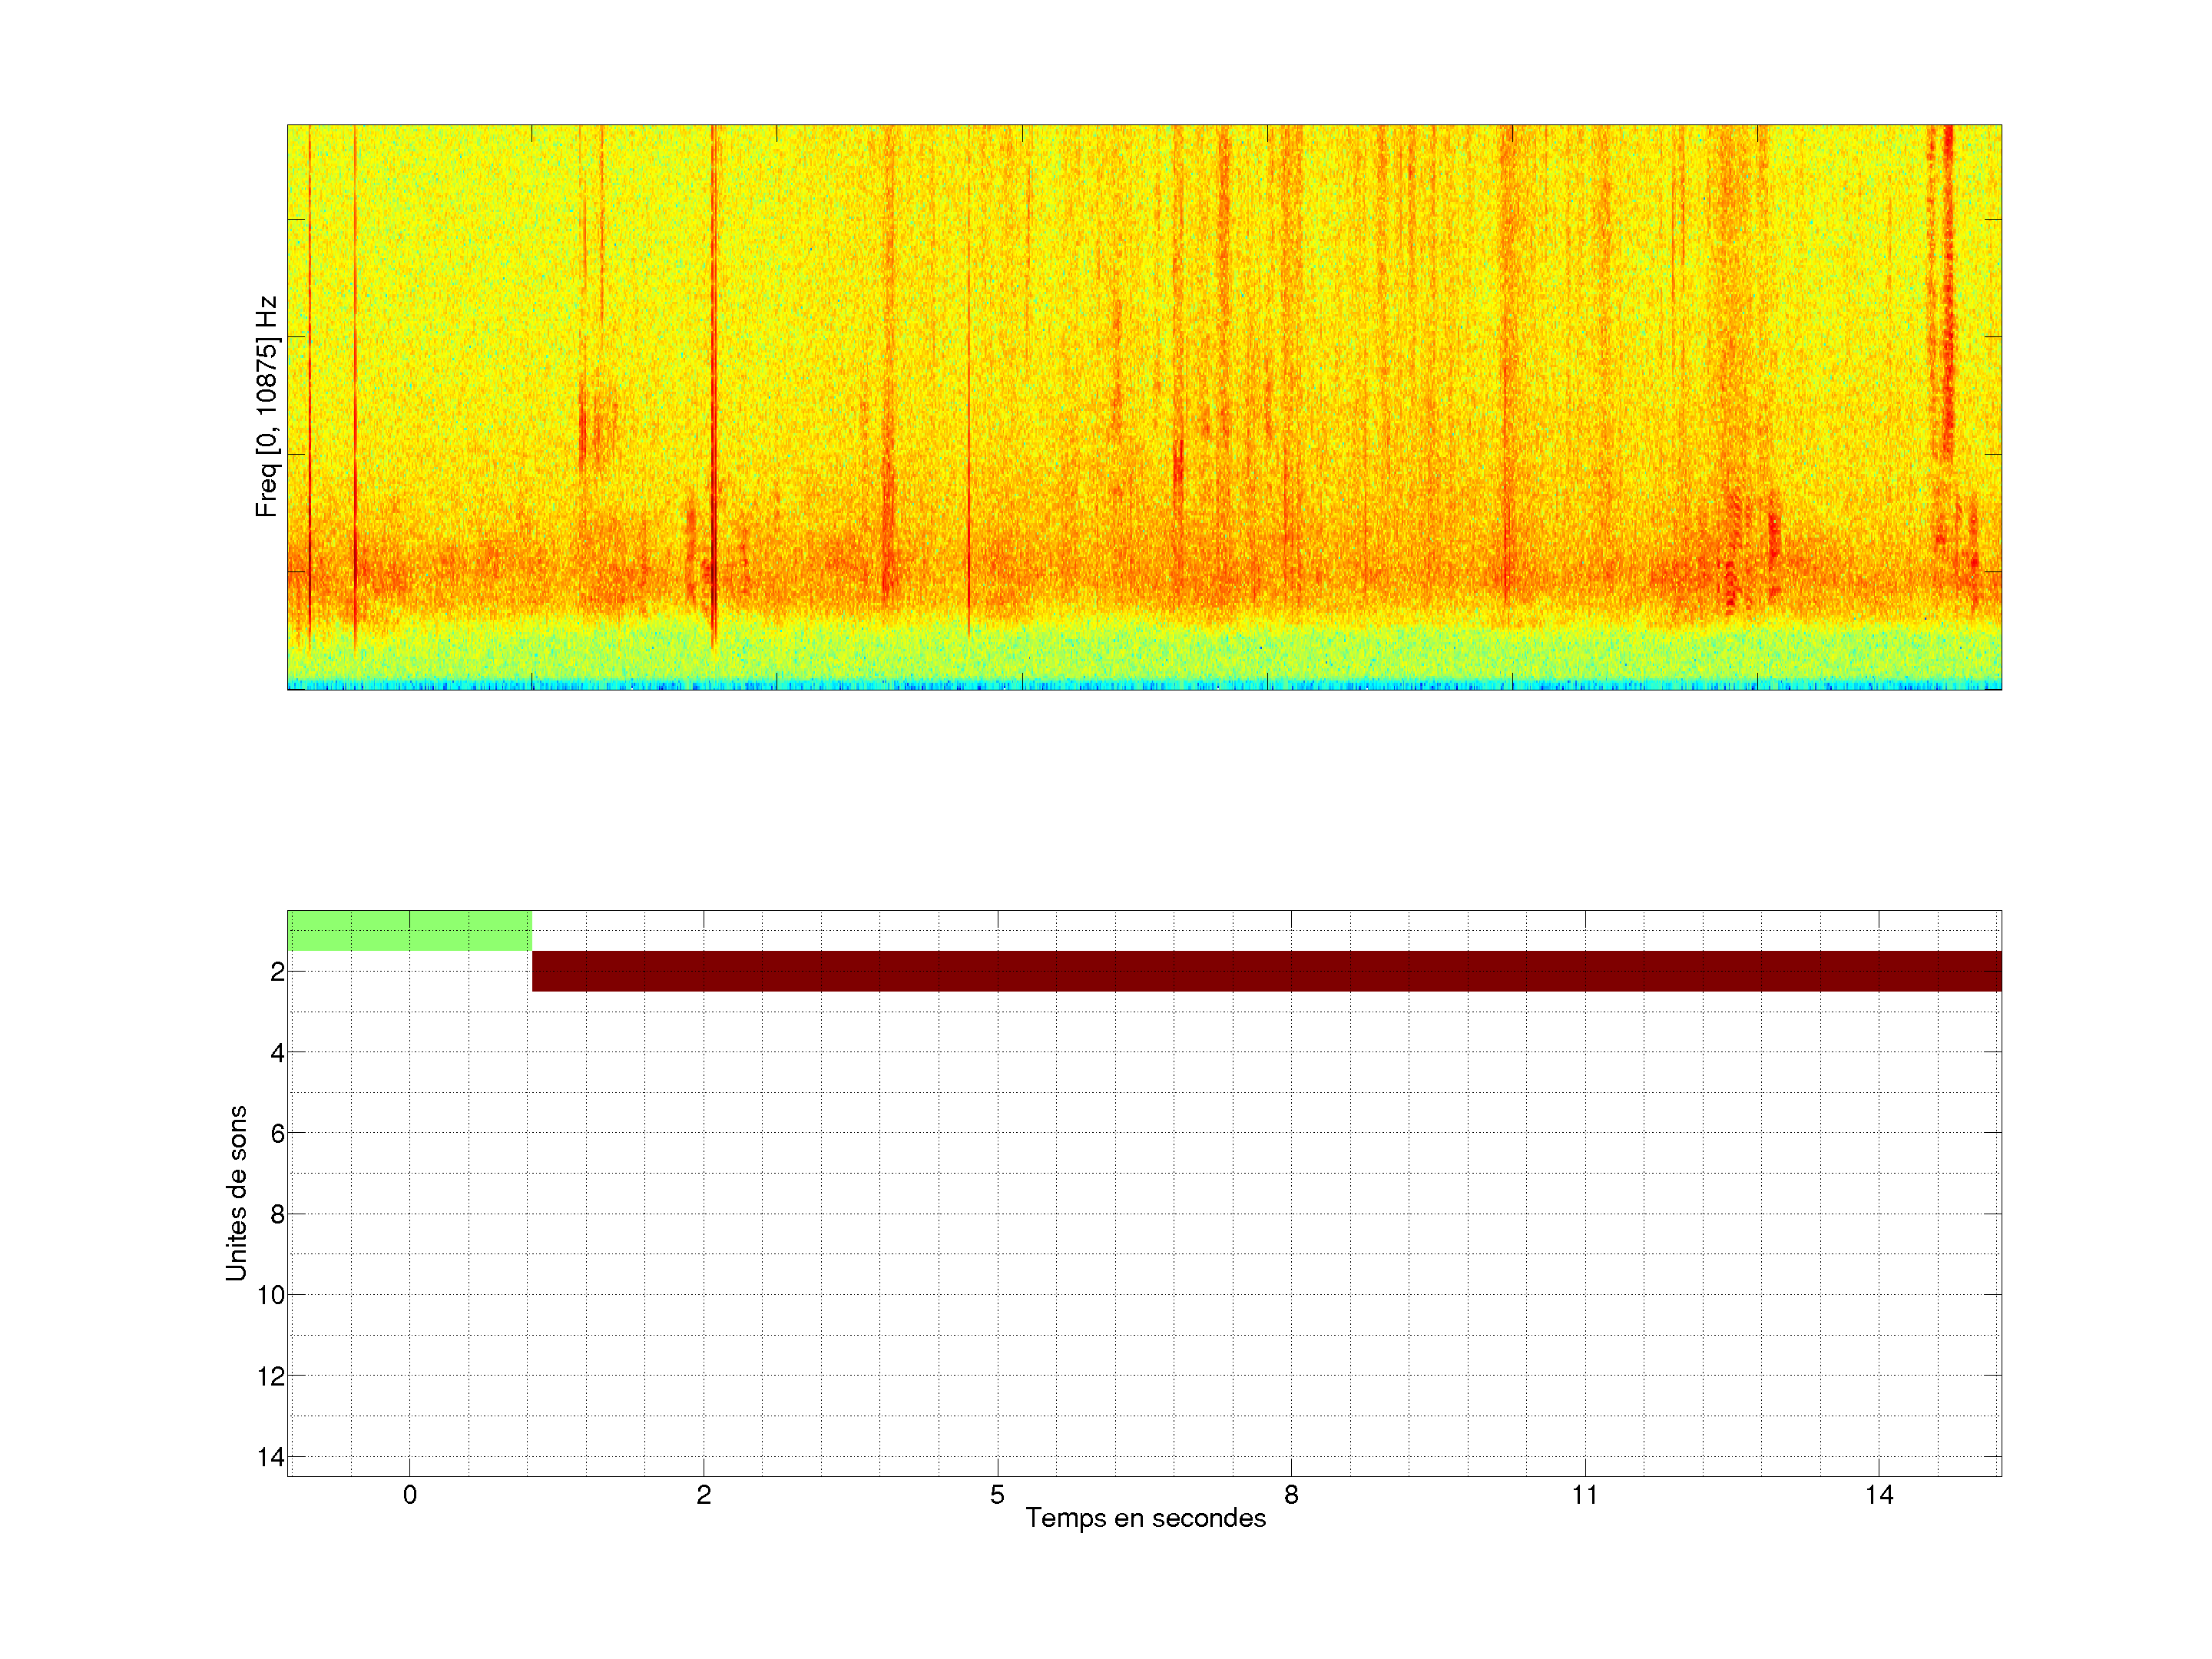
Task: Click the x-axis tick label 2
Action: (704, 1495)
